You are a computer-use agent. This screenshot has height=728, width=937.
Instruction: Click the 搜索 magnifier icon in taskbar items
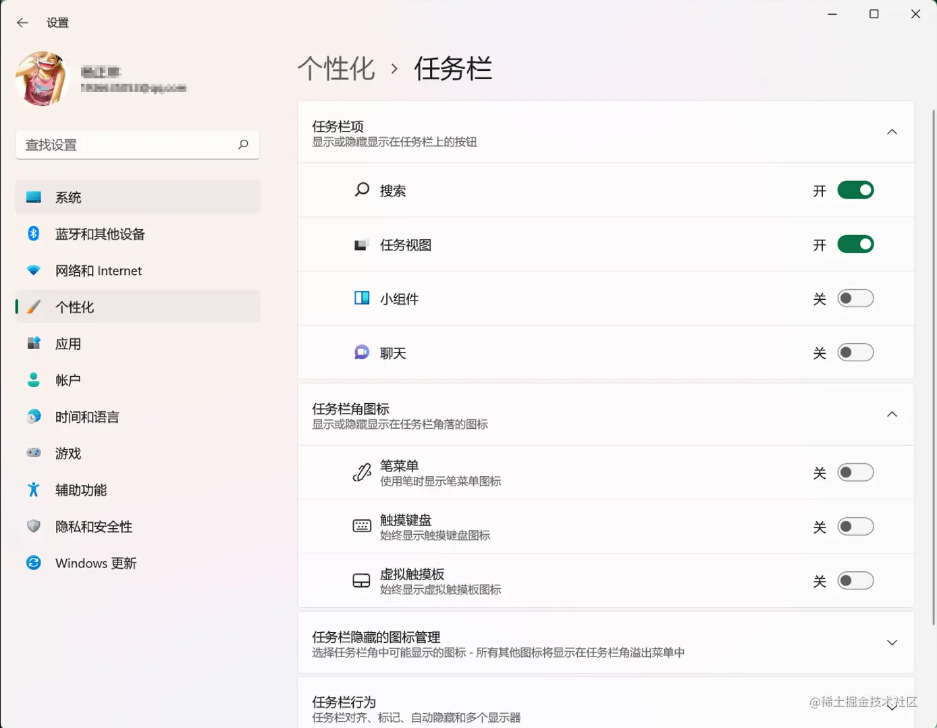pyautogui.click(x=362, y=190)
